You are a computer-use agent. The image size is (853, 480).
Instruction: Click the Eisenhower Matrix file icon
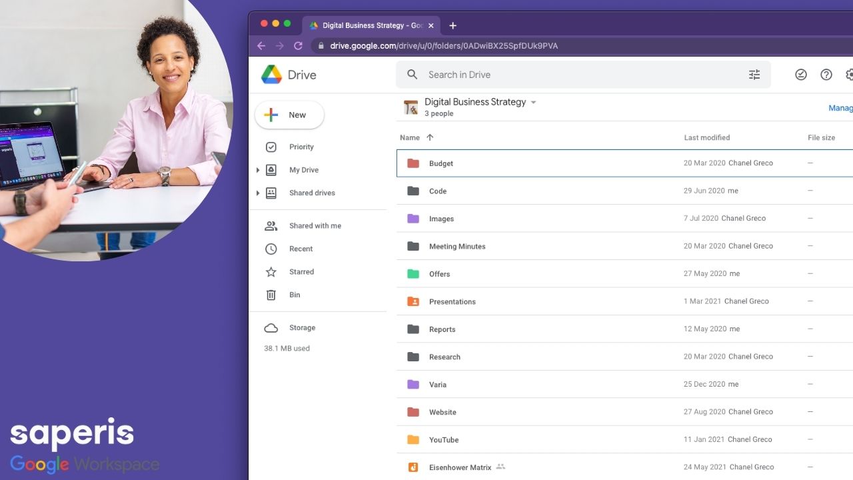(x=413, y=467)
